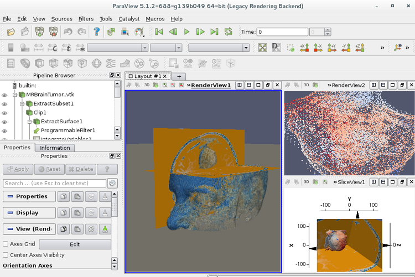Split RenderView1 horizontally
This screenshot has width=415, height=277.
(x=240, y=85)
